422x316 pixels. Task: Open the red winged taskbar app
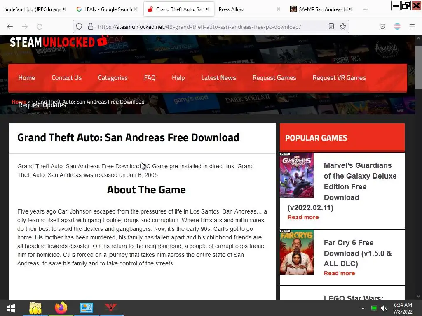(x=110, y=308)
